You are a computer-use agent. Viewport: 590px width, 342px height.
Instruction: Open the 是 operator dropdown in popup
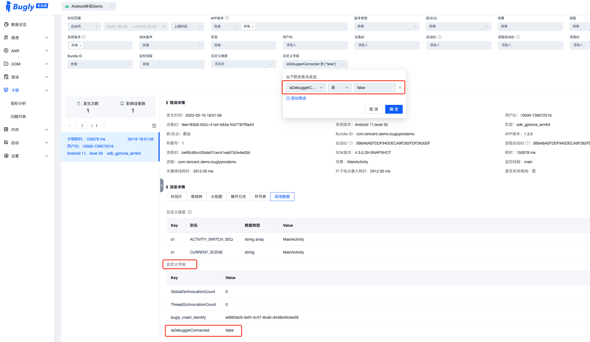340,88
